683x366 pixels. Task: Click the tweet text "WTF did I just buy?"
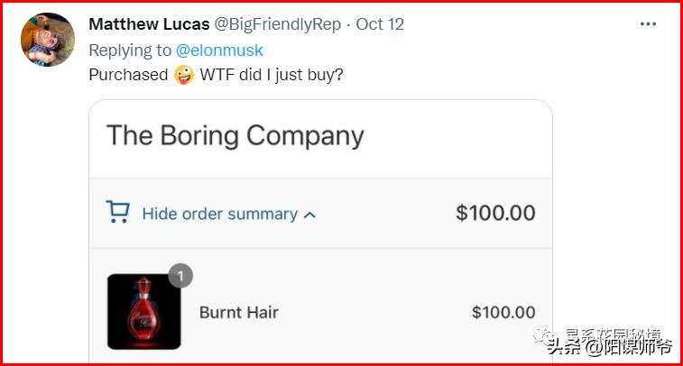pyautogui.click(x=271, y=75)
